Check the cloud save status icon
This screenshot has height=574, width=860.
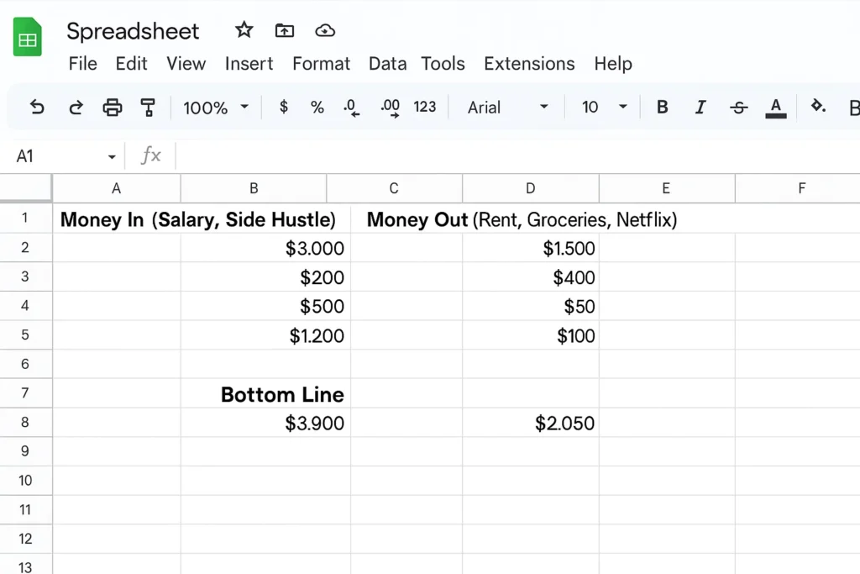[x=325, y=30]
